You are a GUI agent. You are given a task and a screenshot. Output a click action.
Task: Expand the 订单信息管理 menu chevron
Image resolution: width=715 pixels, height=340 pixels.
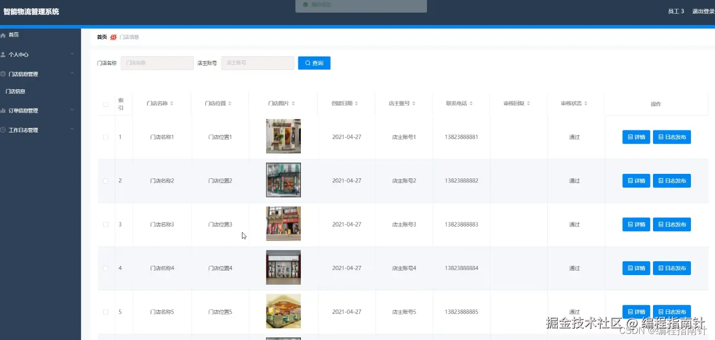72,110
